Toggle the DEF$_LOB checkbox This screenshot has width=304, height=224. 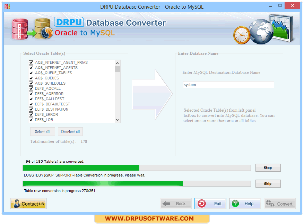pyautogui.click(x=31, y=120)
